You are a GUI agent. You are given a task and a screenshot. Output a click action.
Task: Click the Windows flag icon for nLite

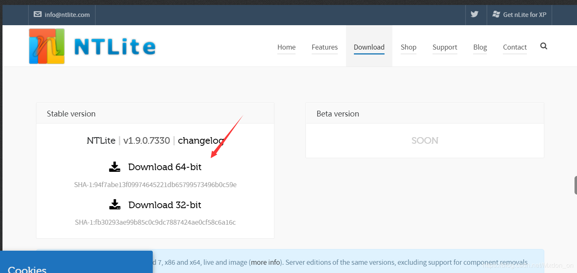(x=496, y=14)
